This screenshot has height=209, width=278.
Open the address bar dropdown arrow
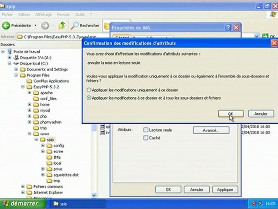pos(257,36)
